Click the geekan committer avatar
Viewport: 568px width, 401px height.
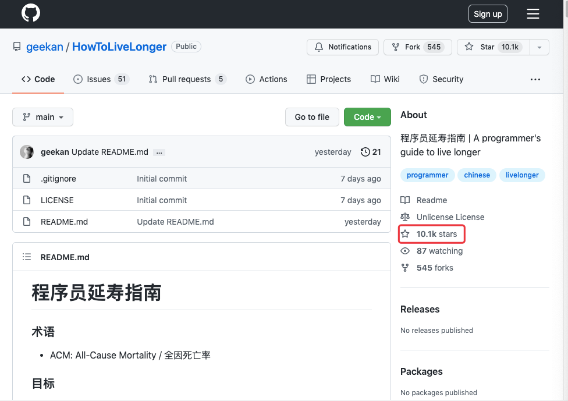click(x=27, y=152)
